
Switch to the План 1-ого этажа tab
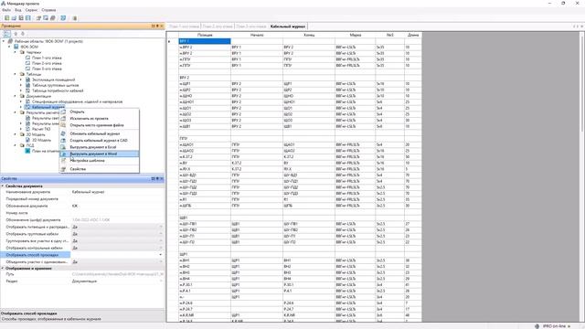click(x=184, y=27)
